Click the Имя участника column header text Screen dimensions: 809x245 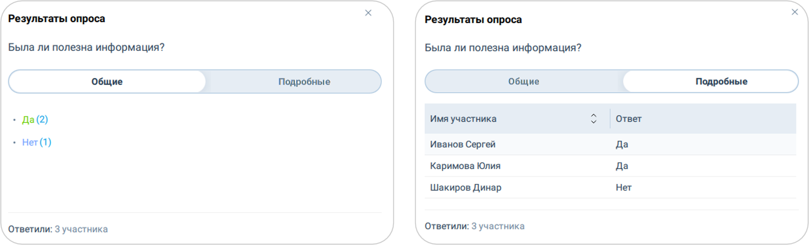pos(463,119)
